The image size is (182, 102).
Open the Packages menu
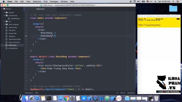click(54, 1)
